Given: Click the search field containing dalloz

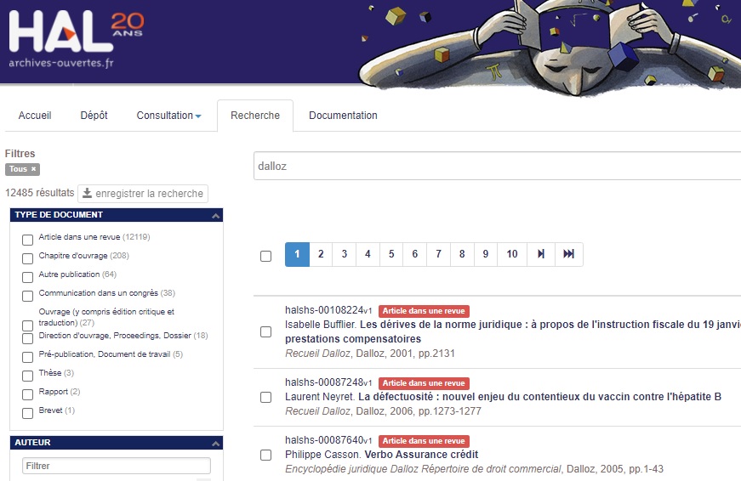Looking at the screenshot, I should pyautogui.click(x=497, y=167).
